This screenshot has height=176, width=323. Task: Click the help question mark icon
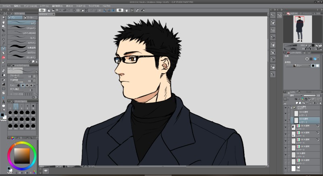[120, 10]
